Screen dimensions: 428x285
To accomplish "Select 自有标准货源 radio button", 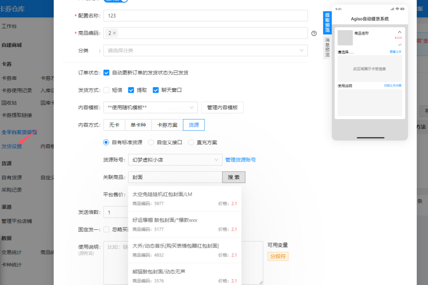I will 106,142.
